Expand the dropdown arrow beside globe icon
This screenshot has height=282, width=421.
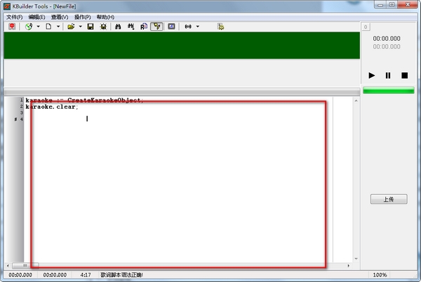pos(38,27)
